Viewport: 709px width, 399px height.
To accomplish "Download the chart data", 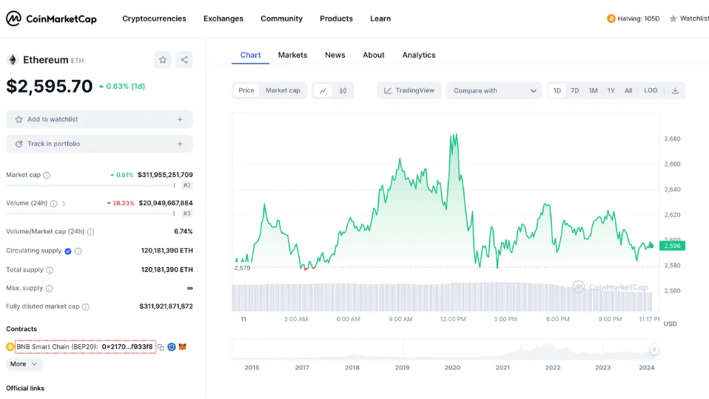I will (675, 90).
